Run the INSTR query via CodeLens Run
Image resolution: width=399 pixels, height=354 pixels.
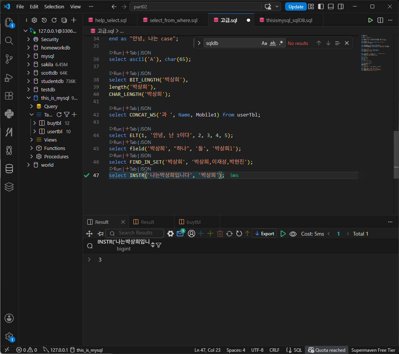pyautogui.click(x=115, y=169)
